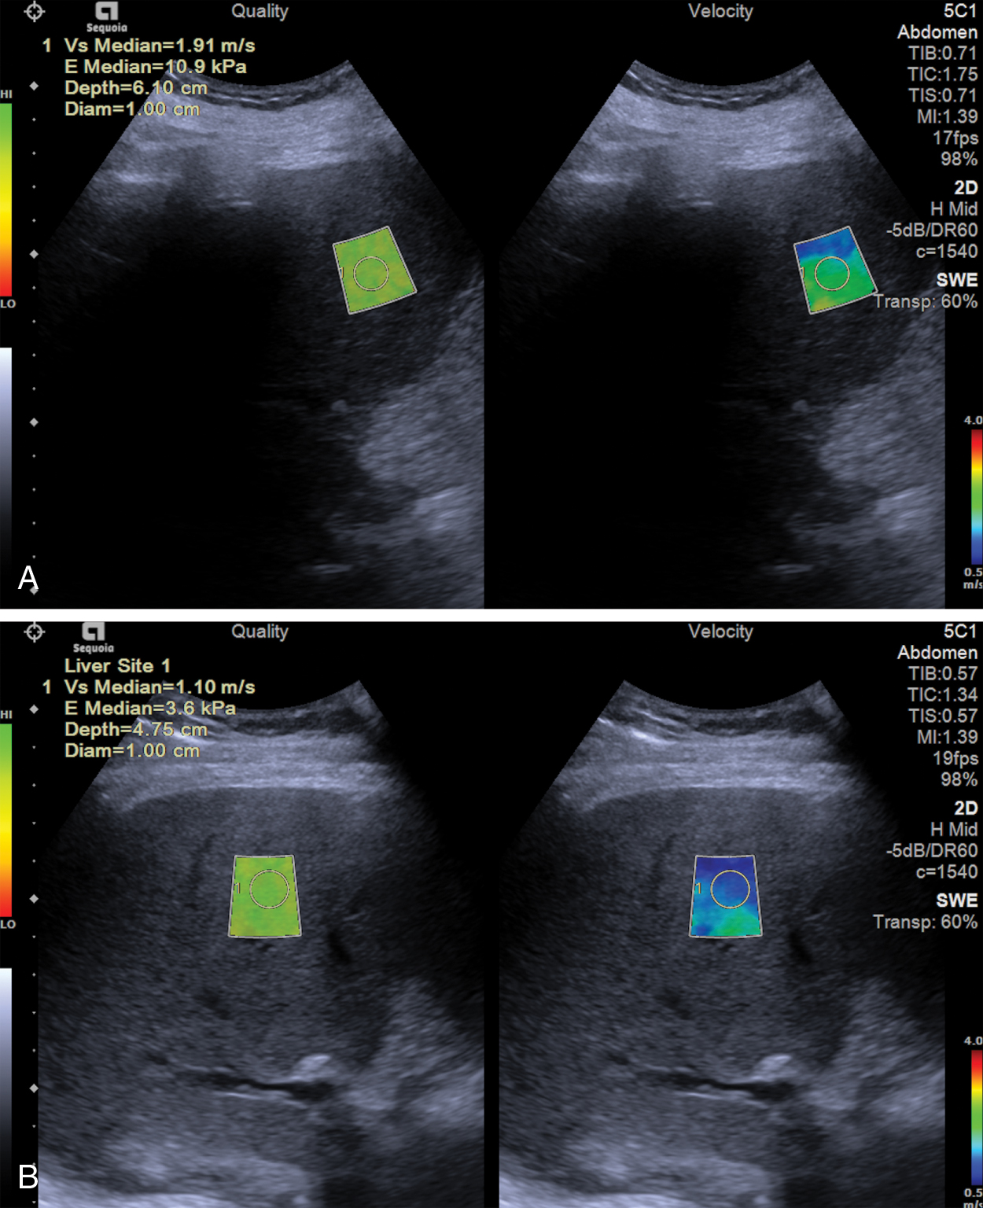
Task: Select the circular ROI in panel B Quality map
Action: click(270, 889)
